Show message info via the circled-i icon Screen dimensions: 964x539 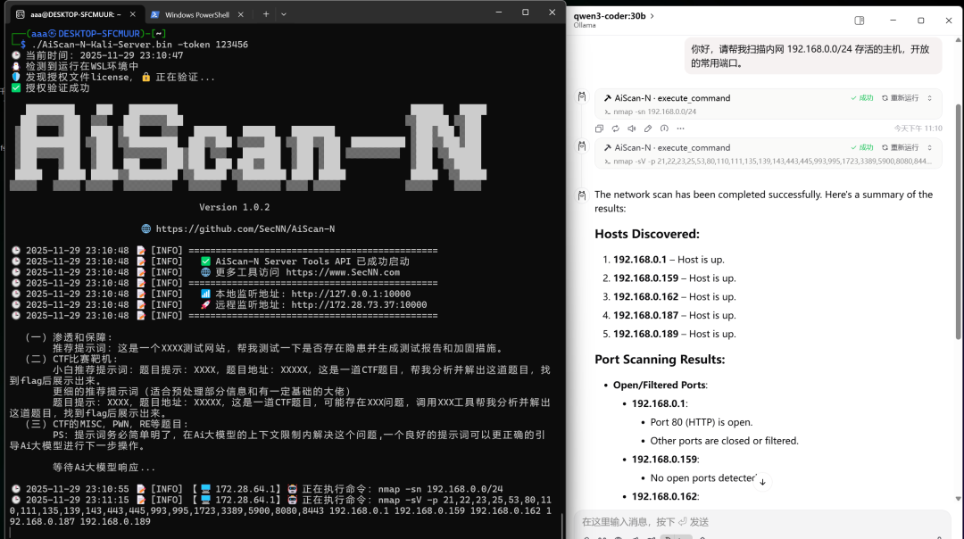point(664,129)
